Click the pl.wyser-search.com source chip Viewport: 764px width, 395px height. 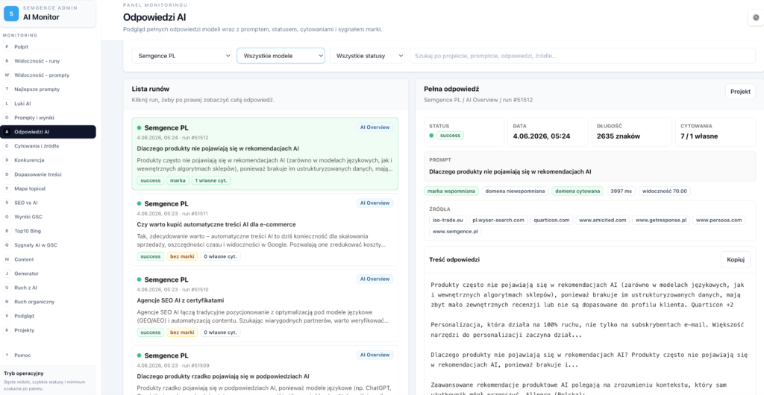[498, 220]
